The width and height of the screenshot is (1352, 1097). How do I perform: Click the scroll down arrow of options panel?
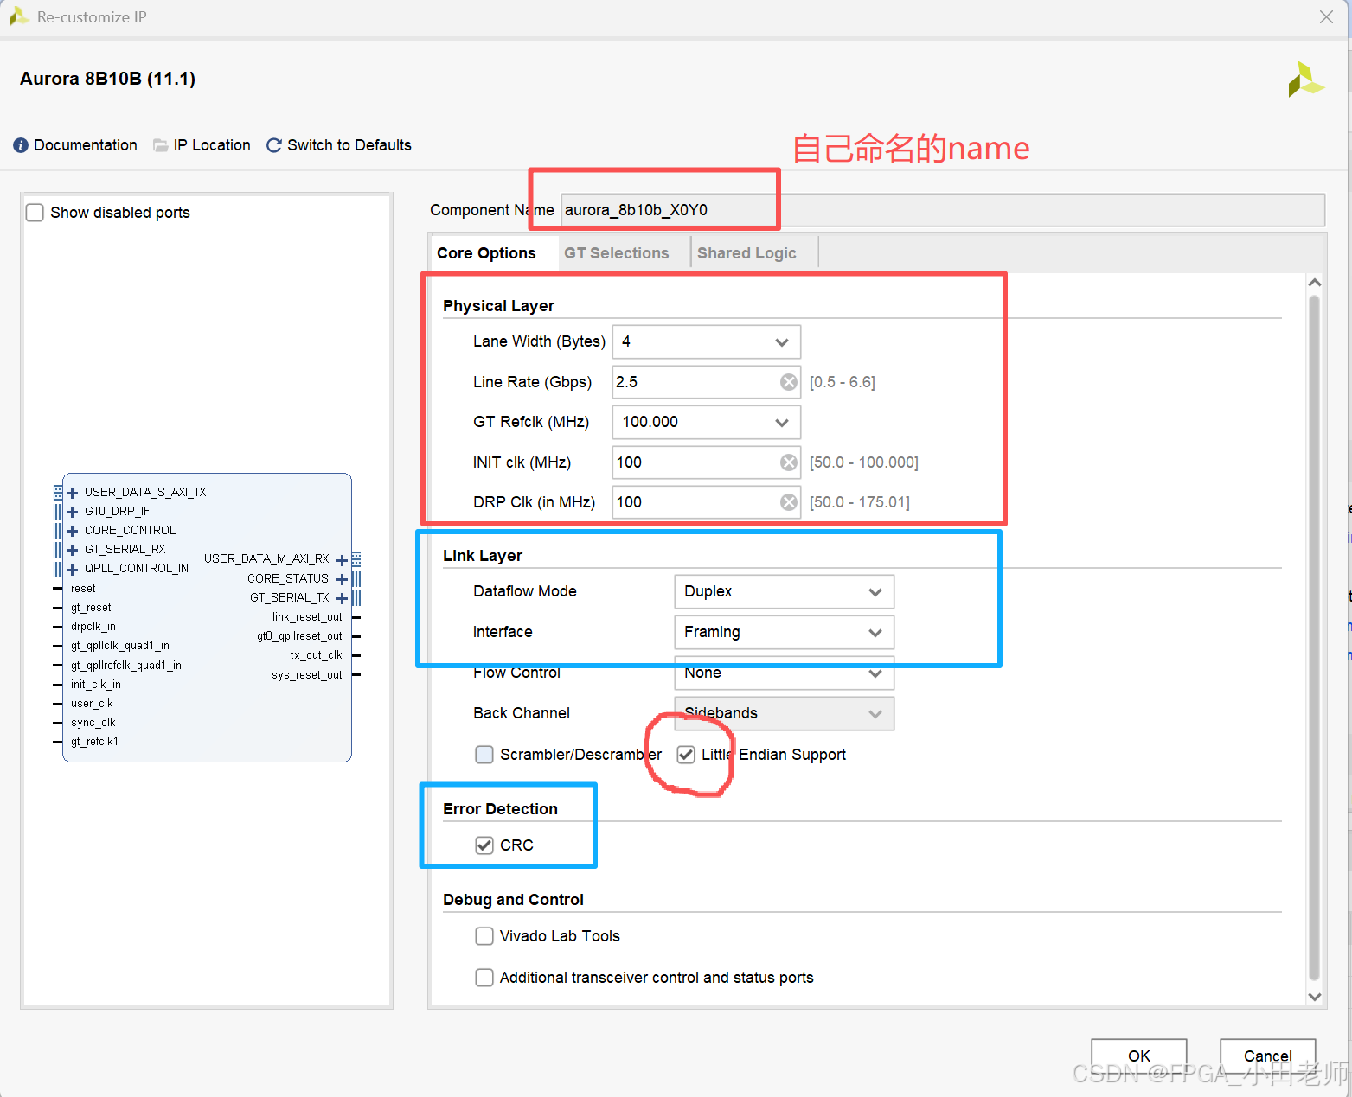coord(1315,997)
